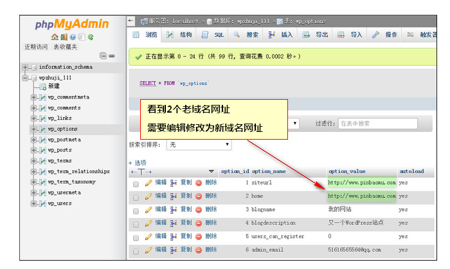Click pencil edit icon for blogname row
This screenshot has width=450, height=269.
pos(148,210)
